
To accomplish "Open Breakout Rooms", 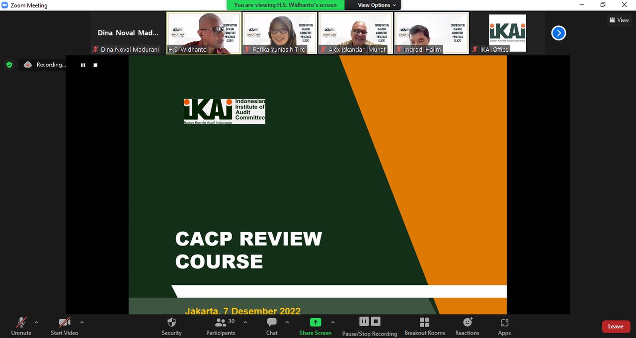I will 425,326.
